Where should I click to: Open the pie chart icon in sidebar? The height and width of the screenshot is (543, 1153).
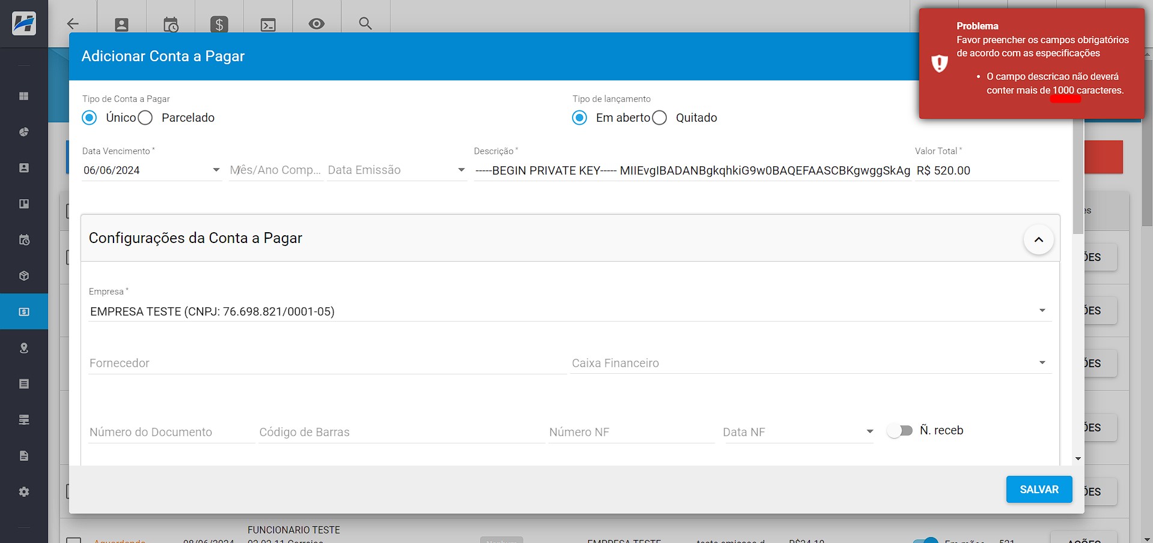24,132
